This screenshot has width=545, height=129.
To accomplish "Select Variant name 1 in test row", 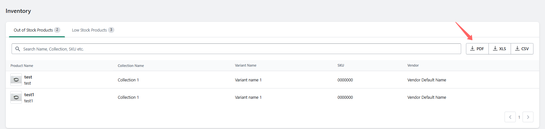I will tap(248, 80).
